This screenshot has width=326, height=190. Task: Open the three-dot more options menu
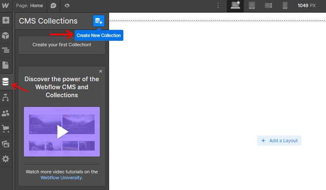[x=218, y=6]
